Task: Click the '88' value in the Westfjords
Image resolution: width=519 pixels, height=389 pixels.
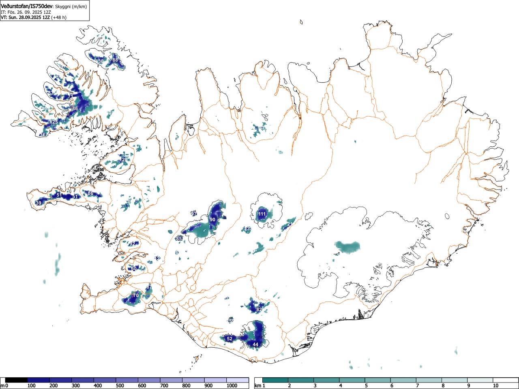Action: pyautogui.click(x=115, y=60)
